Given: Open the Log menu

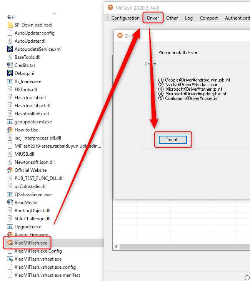Looking at the screenshot, I should 189,18.
